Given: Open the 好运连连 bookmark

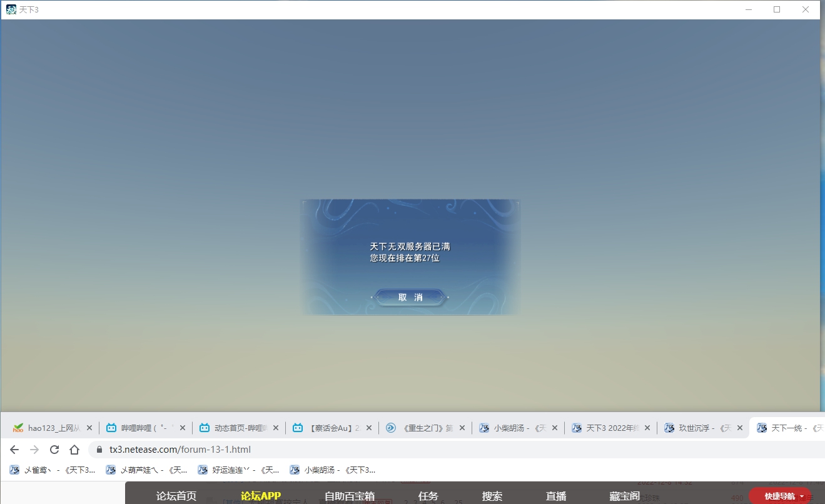Looking at the screenshot, I should (239, 470).
